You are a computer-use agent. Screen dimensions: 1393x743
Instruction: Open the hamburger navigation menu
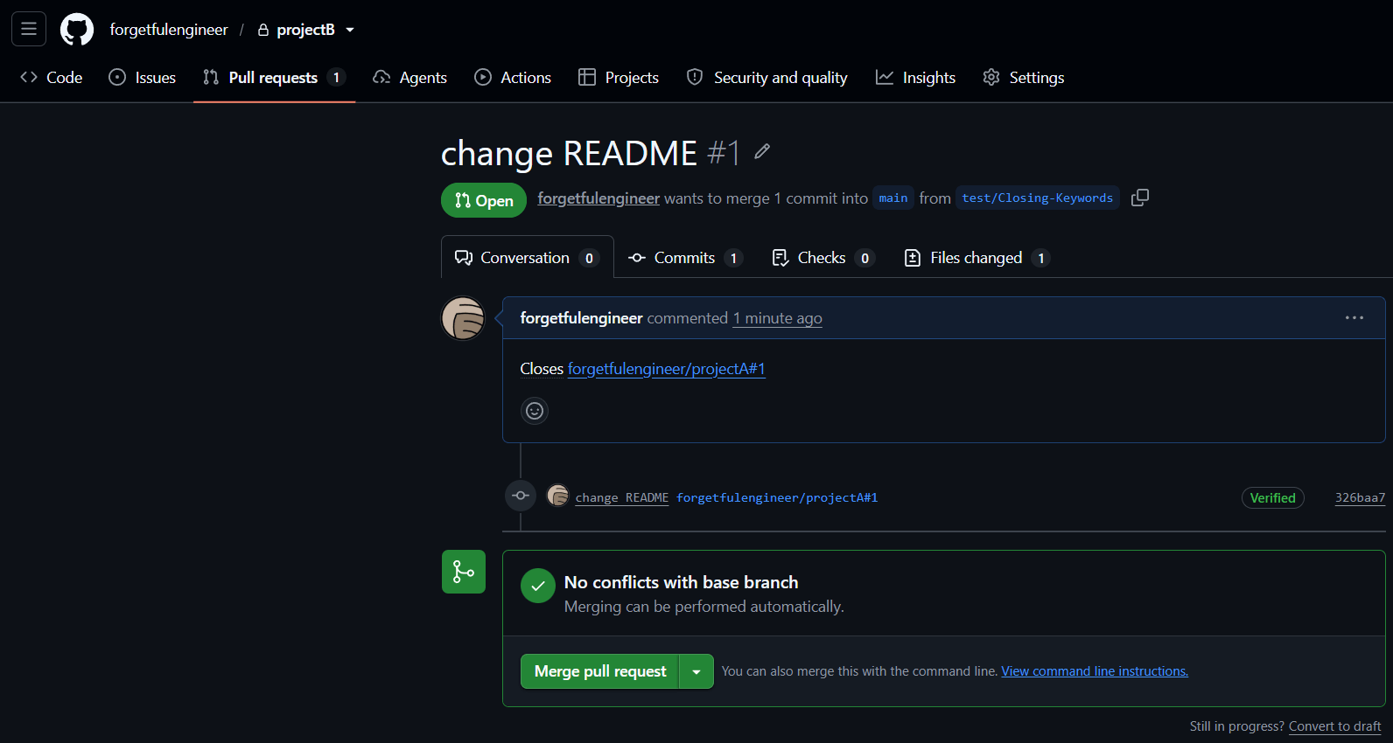click(x=29, y=29)
